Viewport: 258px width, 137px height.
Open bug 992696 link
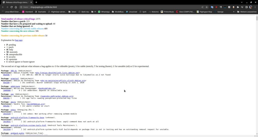pyautogui.click(x=6, y=75)
